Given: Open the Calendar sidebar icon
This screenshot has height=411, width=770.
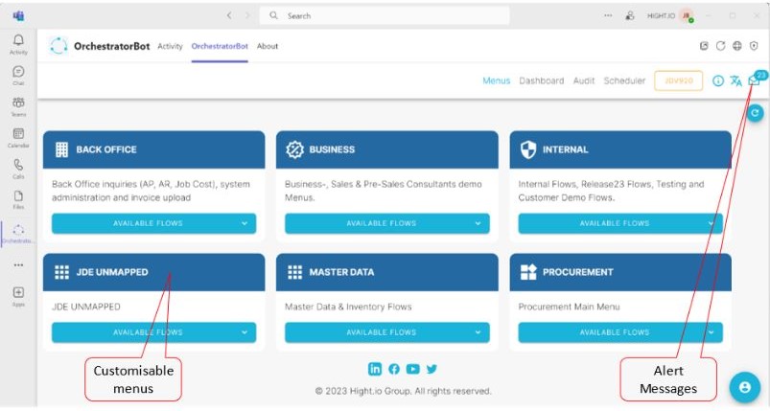Looking at the screenshot, I should [18, 137].
